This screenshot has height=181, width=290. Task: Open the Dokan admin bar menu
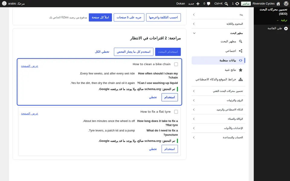tap(181, 4)
